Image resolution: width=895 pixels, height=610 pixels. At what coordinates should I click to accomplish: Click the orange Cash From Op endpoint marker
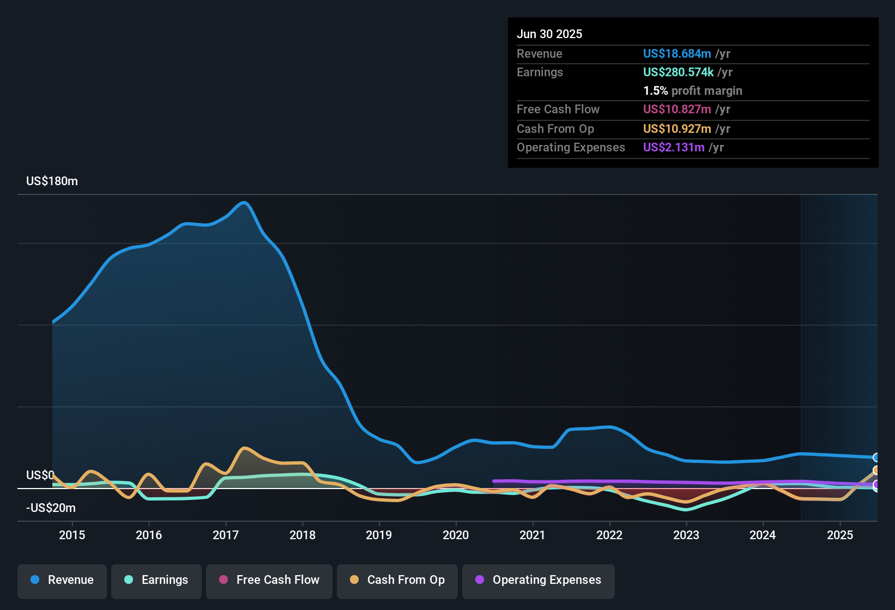(x=876, y=471)
